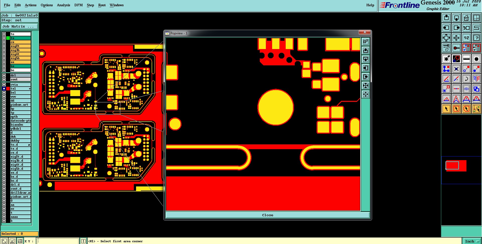Toggle the checkbox for layer 'drl'
This screenshot has width=482, height=244.
pos(4,75)
